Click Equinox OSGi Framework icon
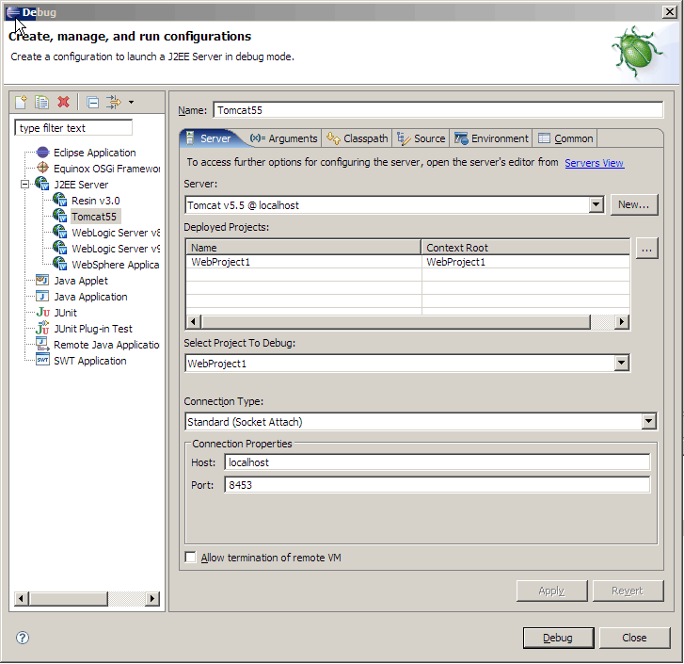 pyautogui.click(x=42, y=168)
